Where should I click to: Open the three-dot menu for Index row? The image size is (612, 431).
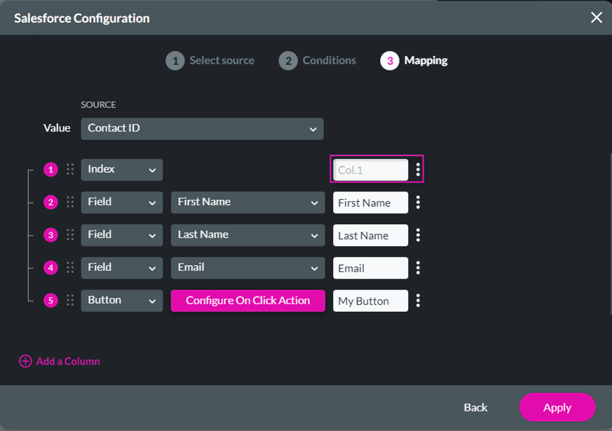tap(418, 170)
